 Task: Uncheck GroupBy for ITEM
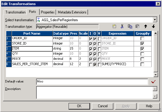point(142,49)
